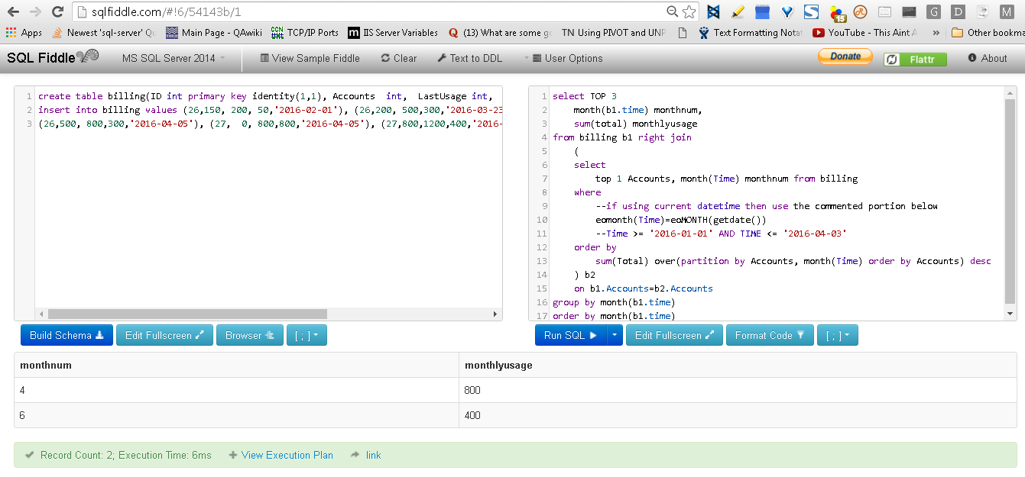Click the schema scrollbar left arrow

[41, 314]
